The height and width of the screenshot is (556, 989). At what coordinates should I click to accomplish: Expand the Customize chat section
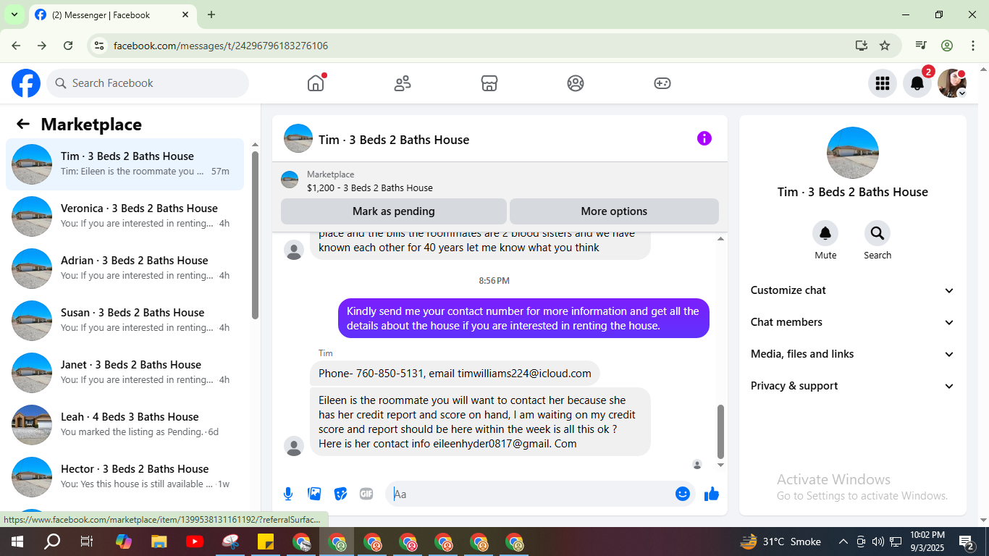853,290
